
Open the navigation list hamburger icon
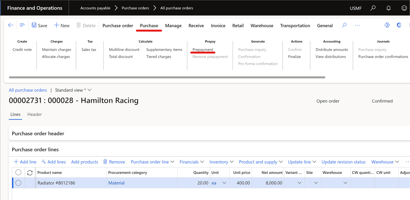[x=22, y=25]
